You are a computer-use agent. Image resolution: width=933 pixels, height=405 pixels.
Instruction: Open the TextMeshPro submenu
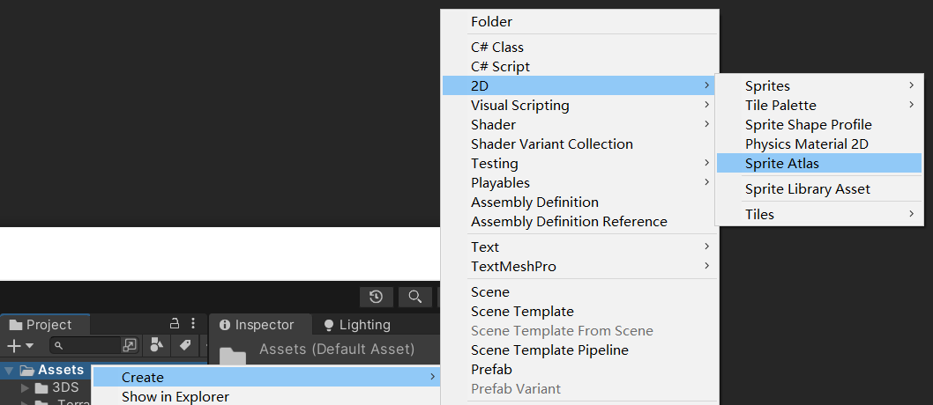point(513,267)
